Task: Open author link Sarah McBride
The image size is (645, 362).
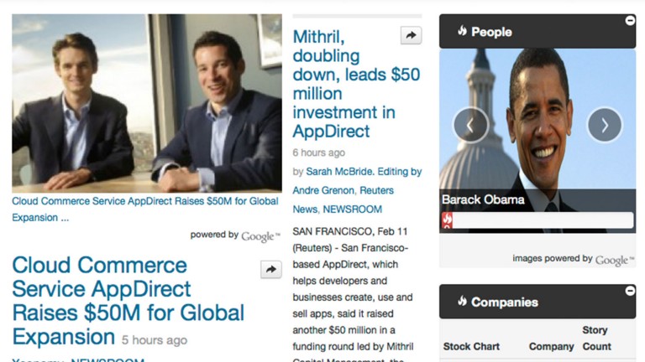Action: pos(339,172)
